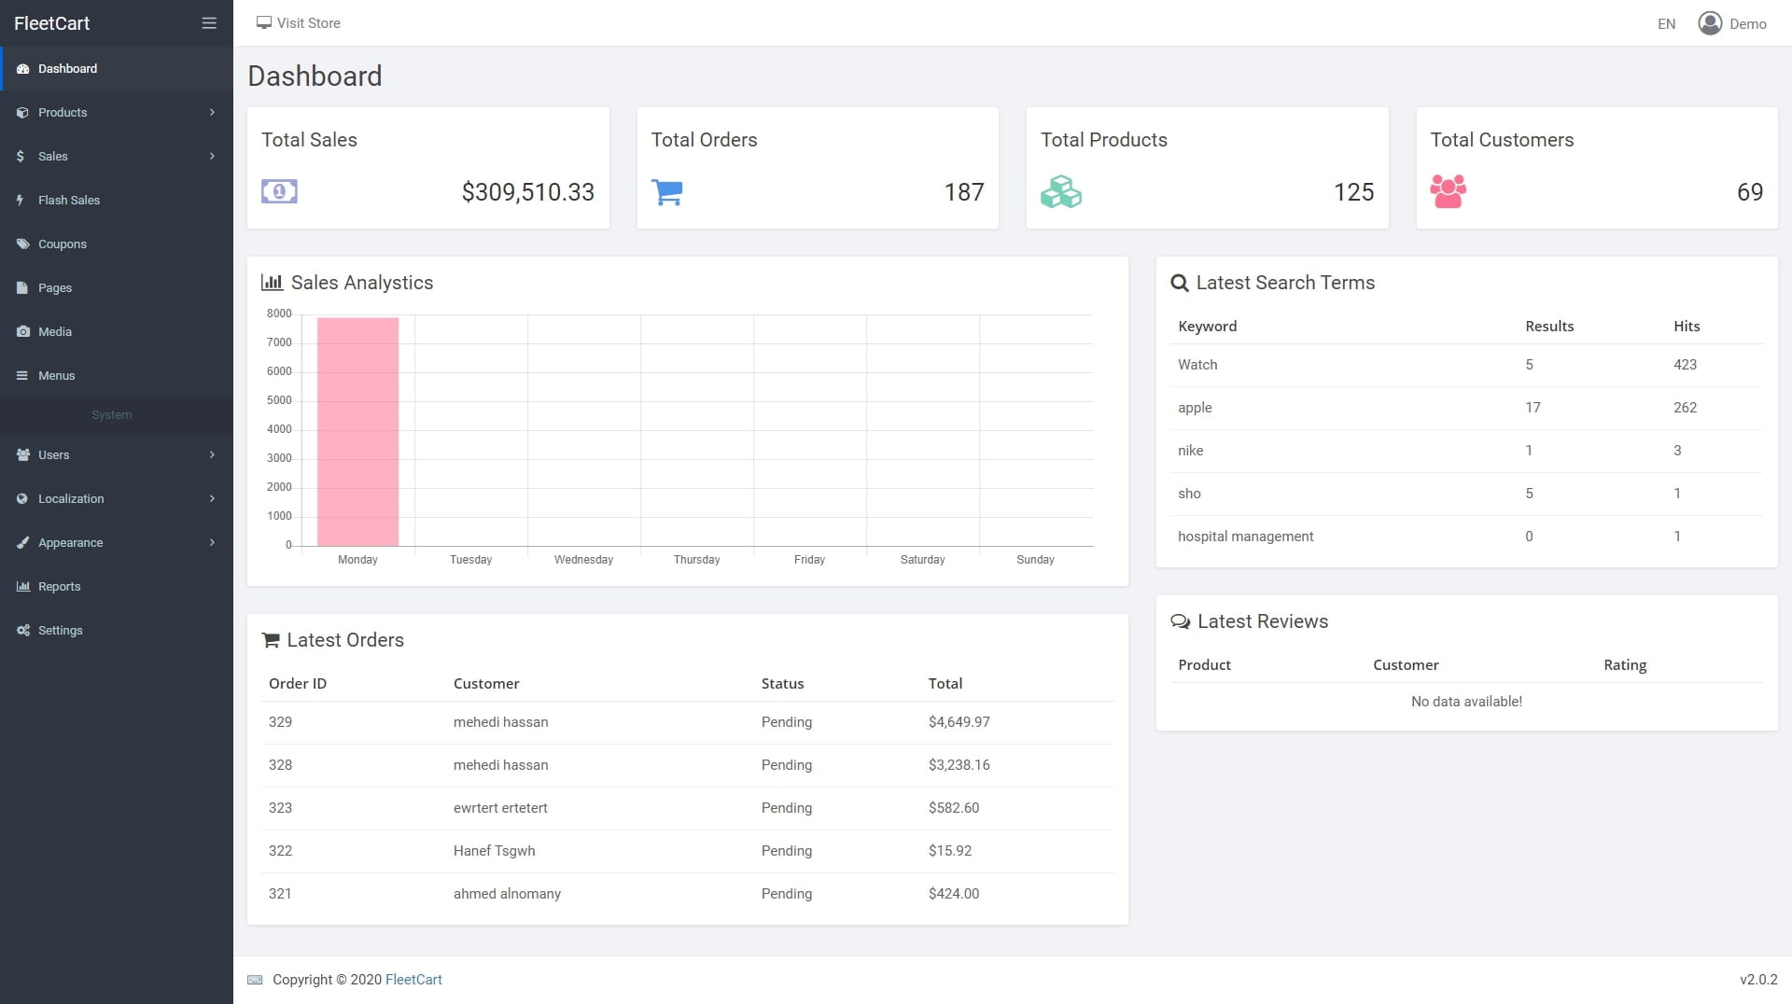Open the Visit Store link

299,23
